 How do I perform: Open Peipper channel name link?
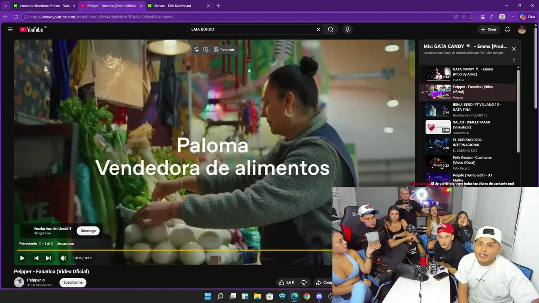pos(34,280)
